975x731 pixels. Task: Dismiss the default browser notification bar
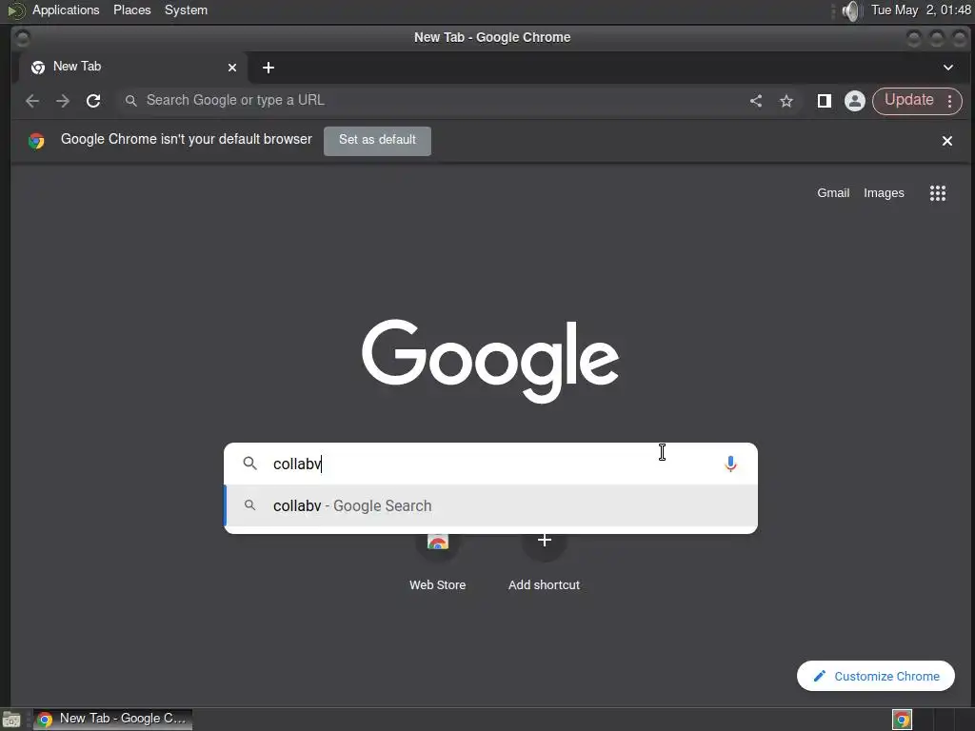pyautogui.click(x=947, y=141)
